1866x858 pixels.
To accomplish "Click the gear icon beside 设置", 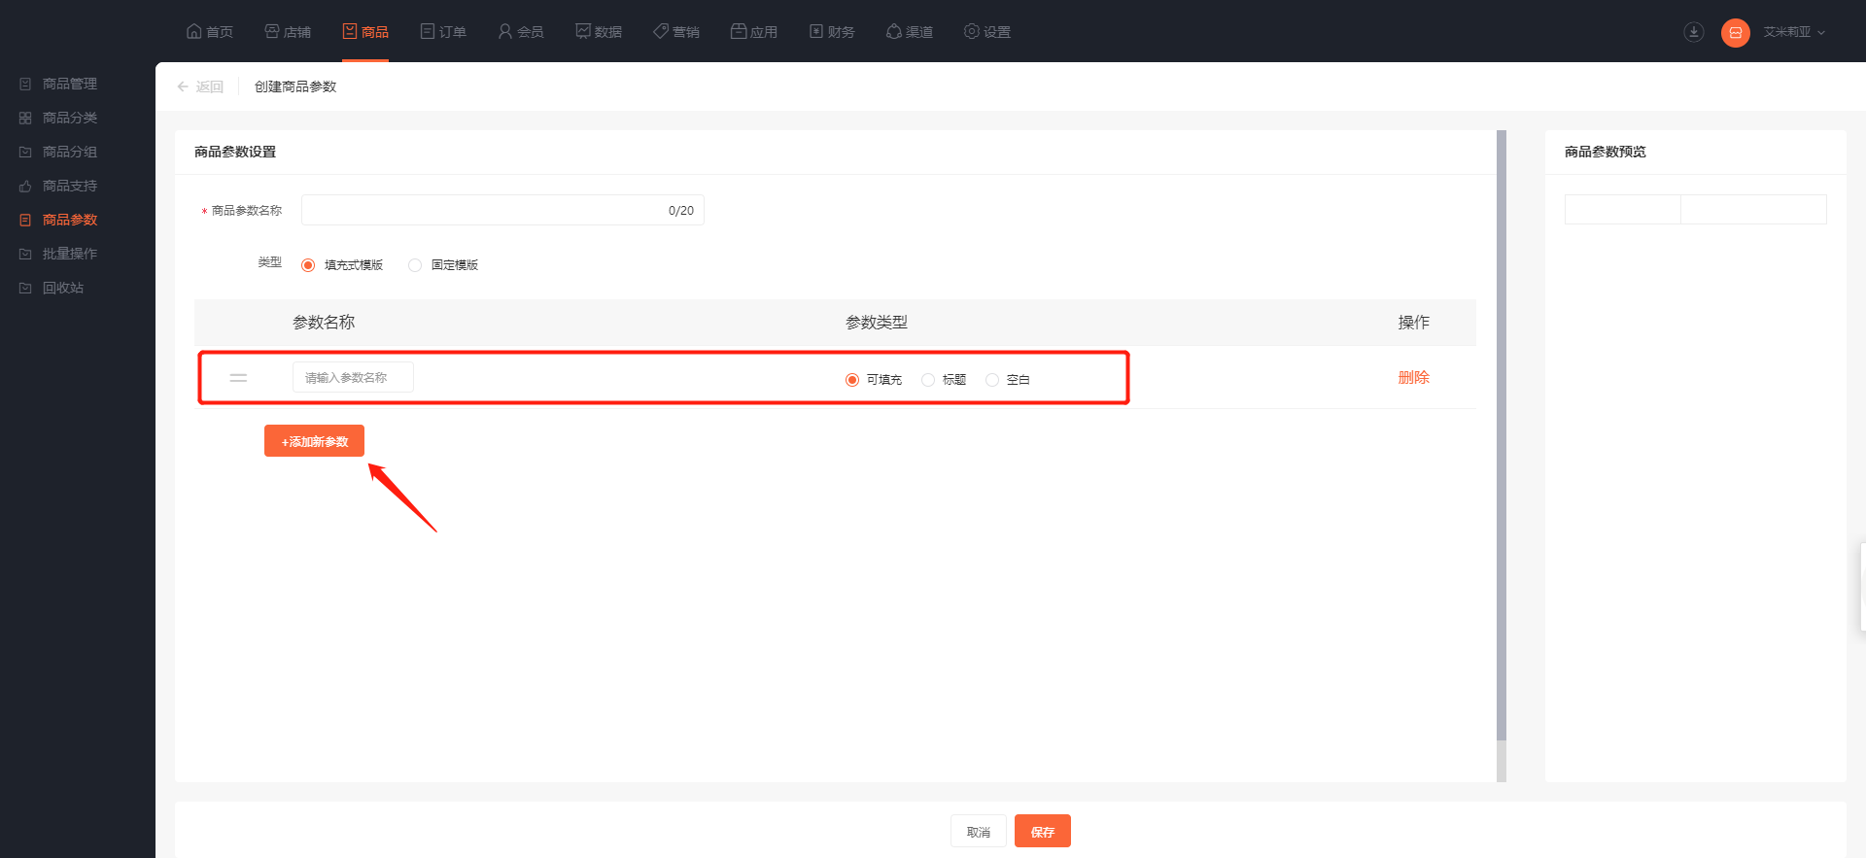I will click(972, 31).
